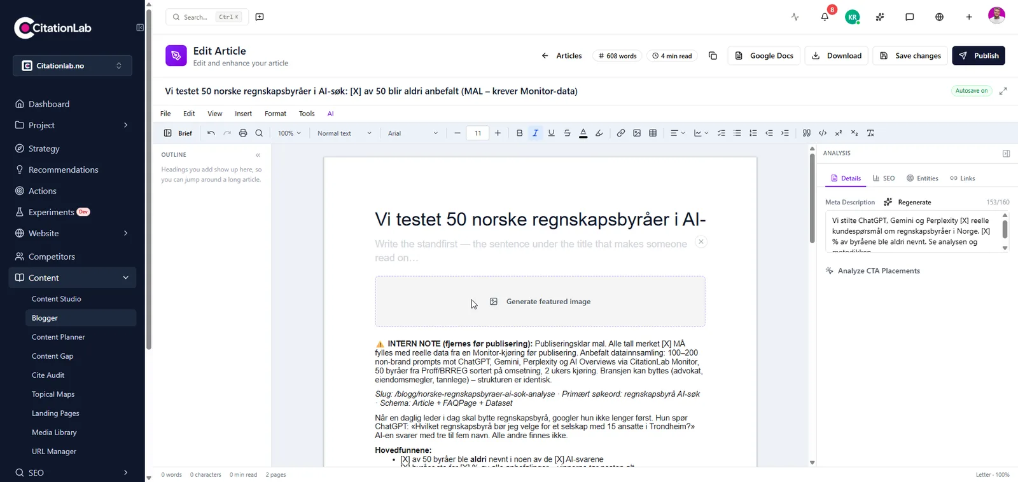Save changes to the article

[910, 56]
